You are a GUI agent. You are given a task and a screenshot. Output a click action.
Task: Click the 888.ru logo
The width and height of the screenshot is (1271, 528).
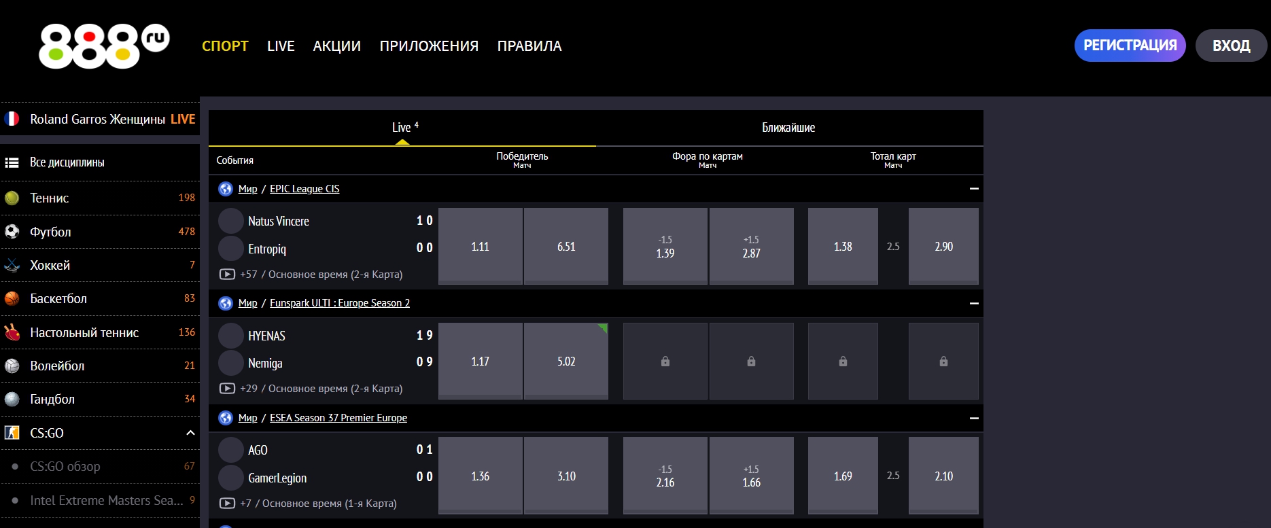103,46
